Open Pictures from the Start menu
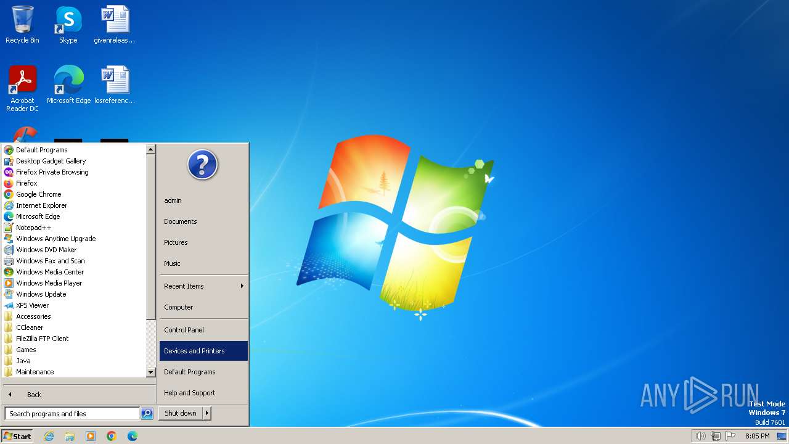 click(203, 242)
